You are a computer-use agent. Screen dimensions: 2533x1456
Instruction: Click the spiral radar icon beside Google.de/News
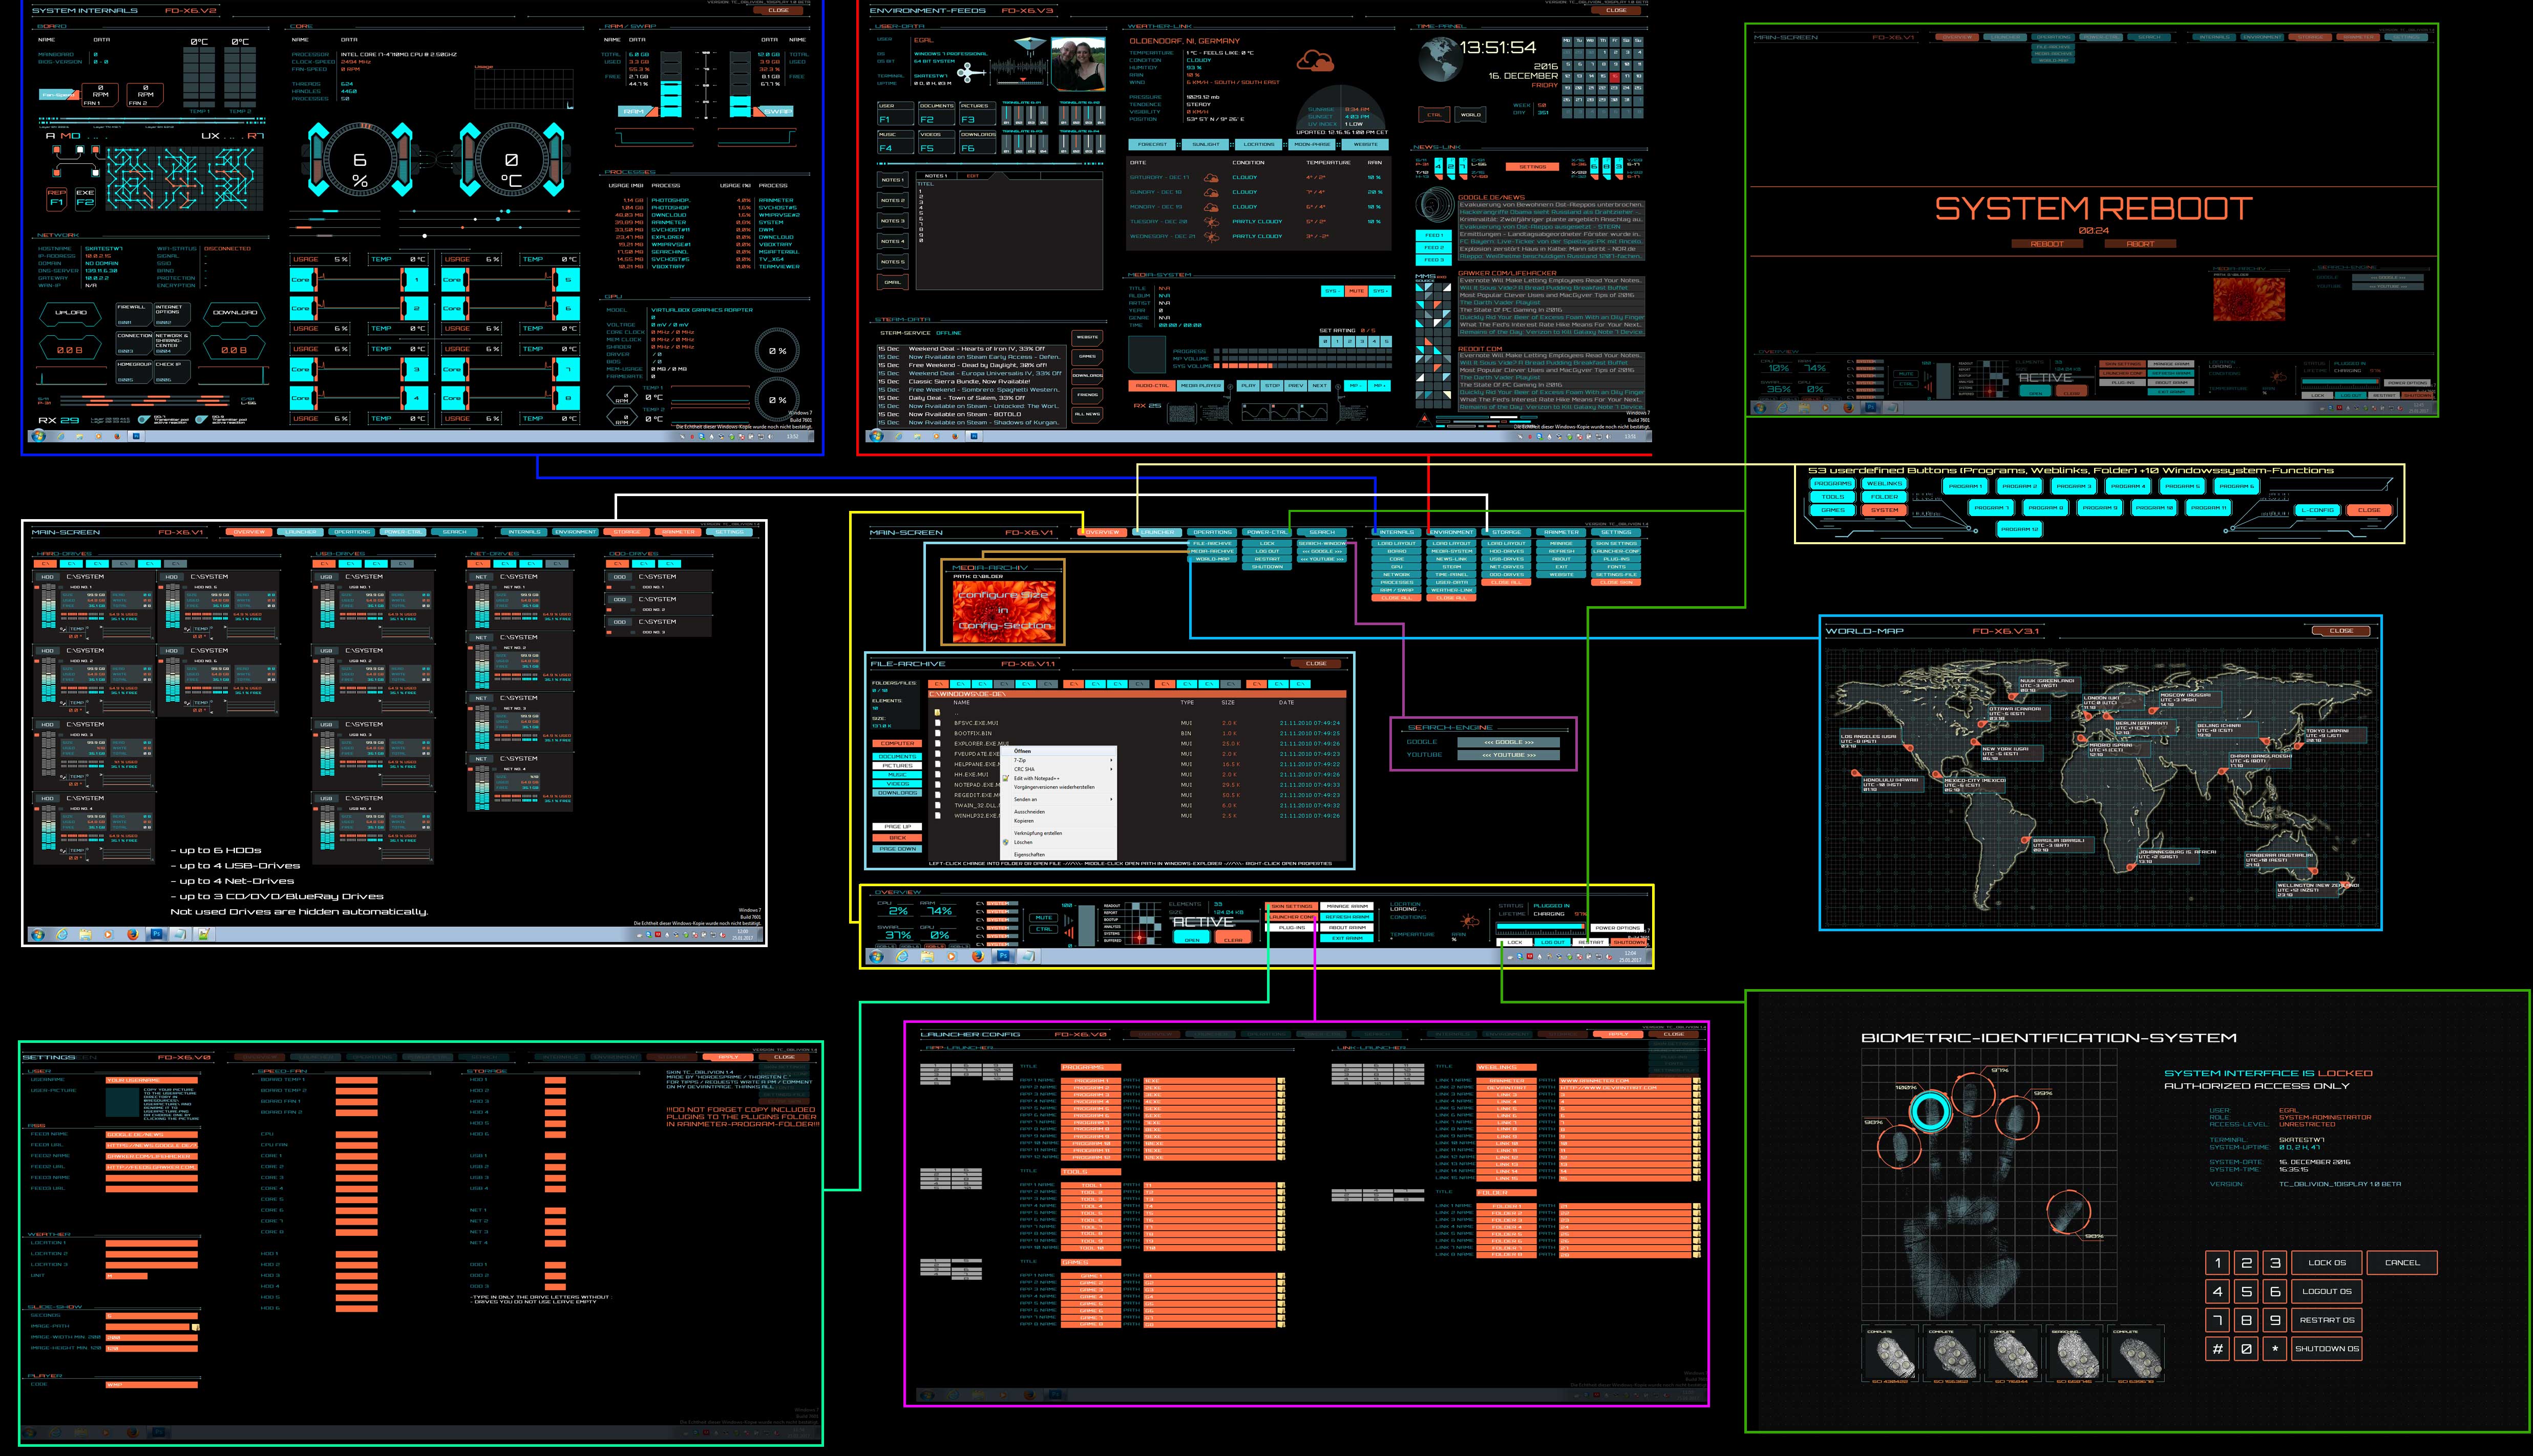pos(1436,204)
